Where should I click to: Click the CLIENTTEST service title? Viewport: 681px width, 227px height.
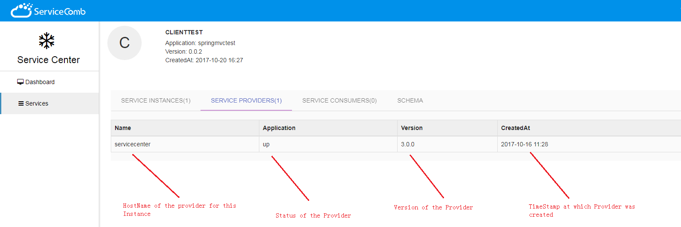(x=184, y=32)
